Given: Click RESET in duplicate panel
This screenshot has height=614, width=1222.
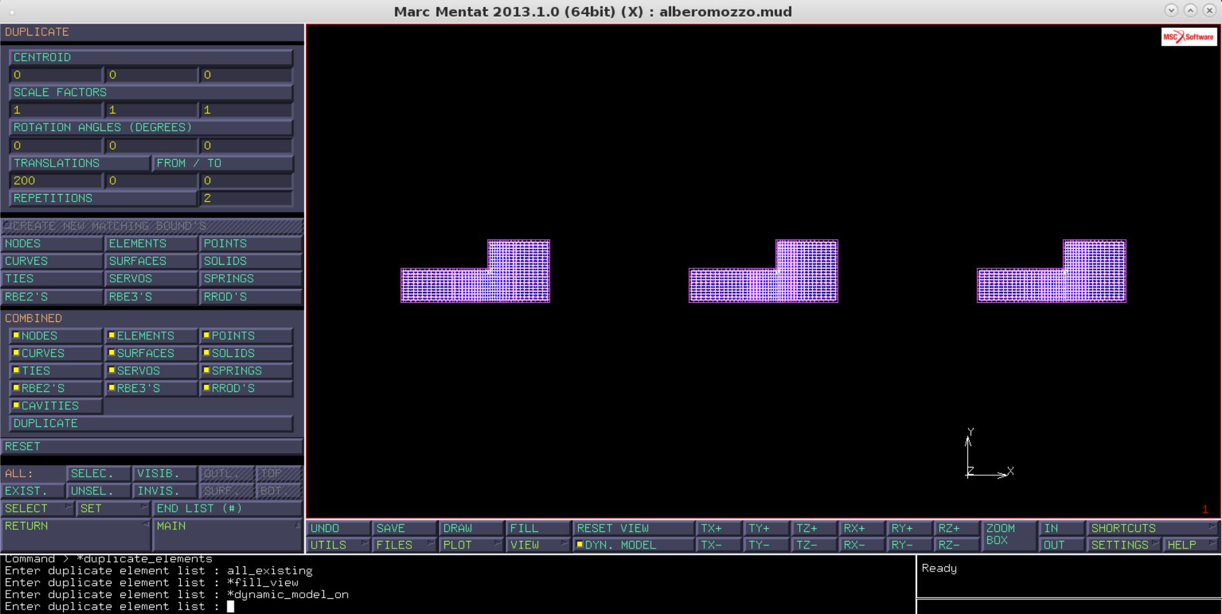Looking at the screenshot, I should click(x=152, y=447).
